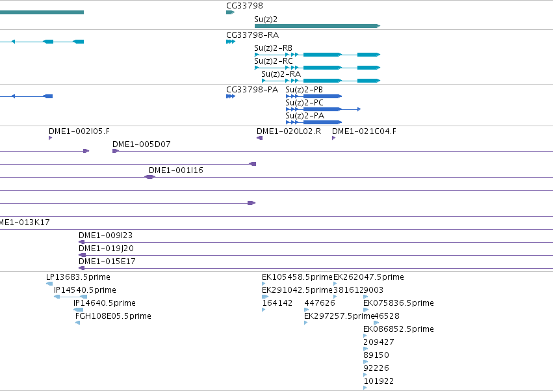The width and height of the screenshot is (553, 391).
Task: Select the CG33798-RA transcript glyph
Action: coord(231,42)
